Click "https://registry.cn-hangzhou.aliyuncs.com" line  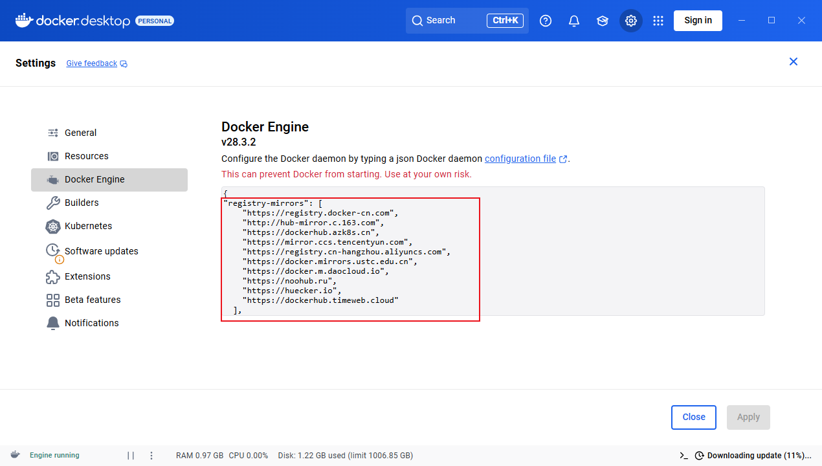coord(346,252)
